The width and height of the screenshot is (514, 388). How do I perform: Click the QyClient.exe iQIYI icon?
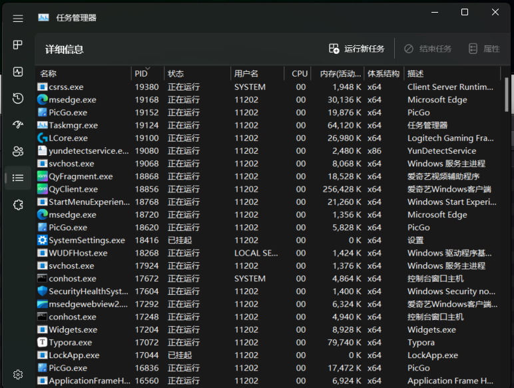point(43,189)
